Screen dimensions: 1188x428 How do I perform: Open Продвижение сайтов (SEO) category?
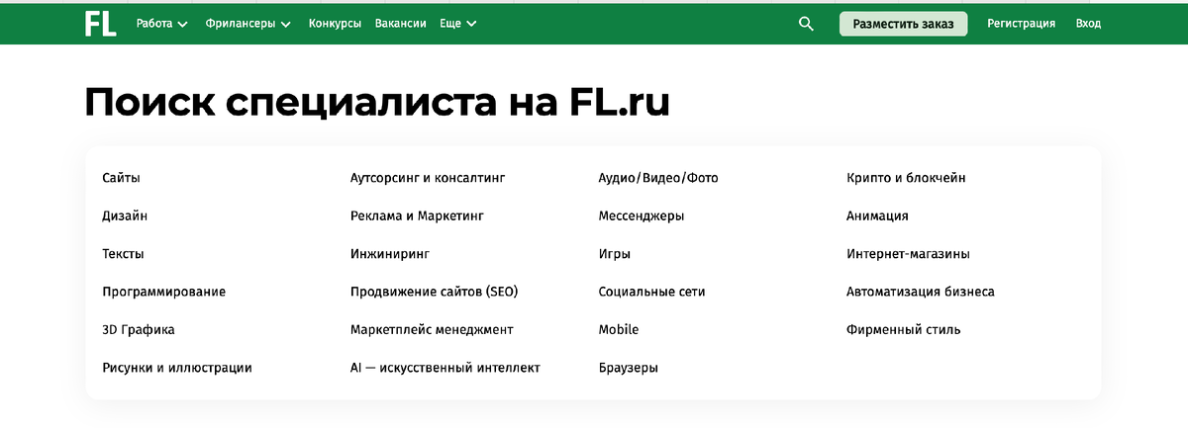(435, 292)
